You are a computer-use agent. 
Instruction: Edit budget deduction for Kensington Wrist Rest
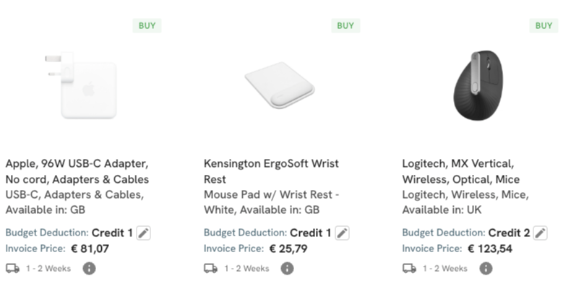[342, 233]
